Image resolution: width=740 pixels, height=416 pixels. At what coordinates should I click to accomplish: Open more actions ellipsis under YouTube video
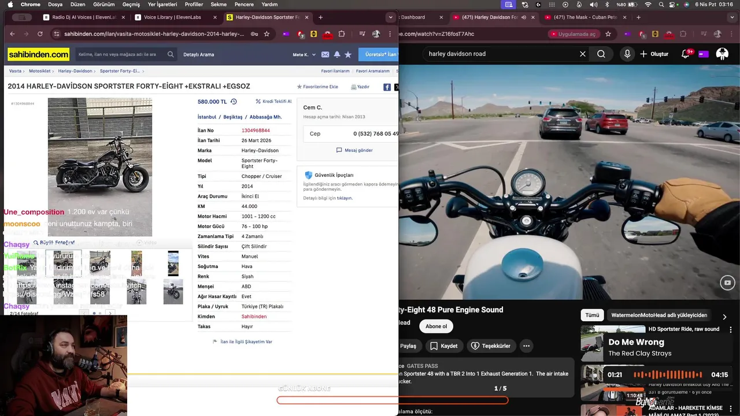pos(526,346)
